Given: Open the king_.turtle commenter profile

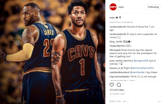Looking at the screenshot, I should 116,42.
